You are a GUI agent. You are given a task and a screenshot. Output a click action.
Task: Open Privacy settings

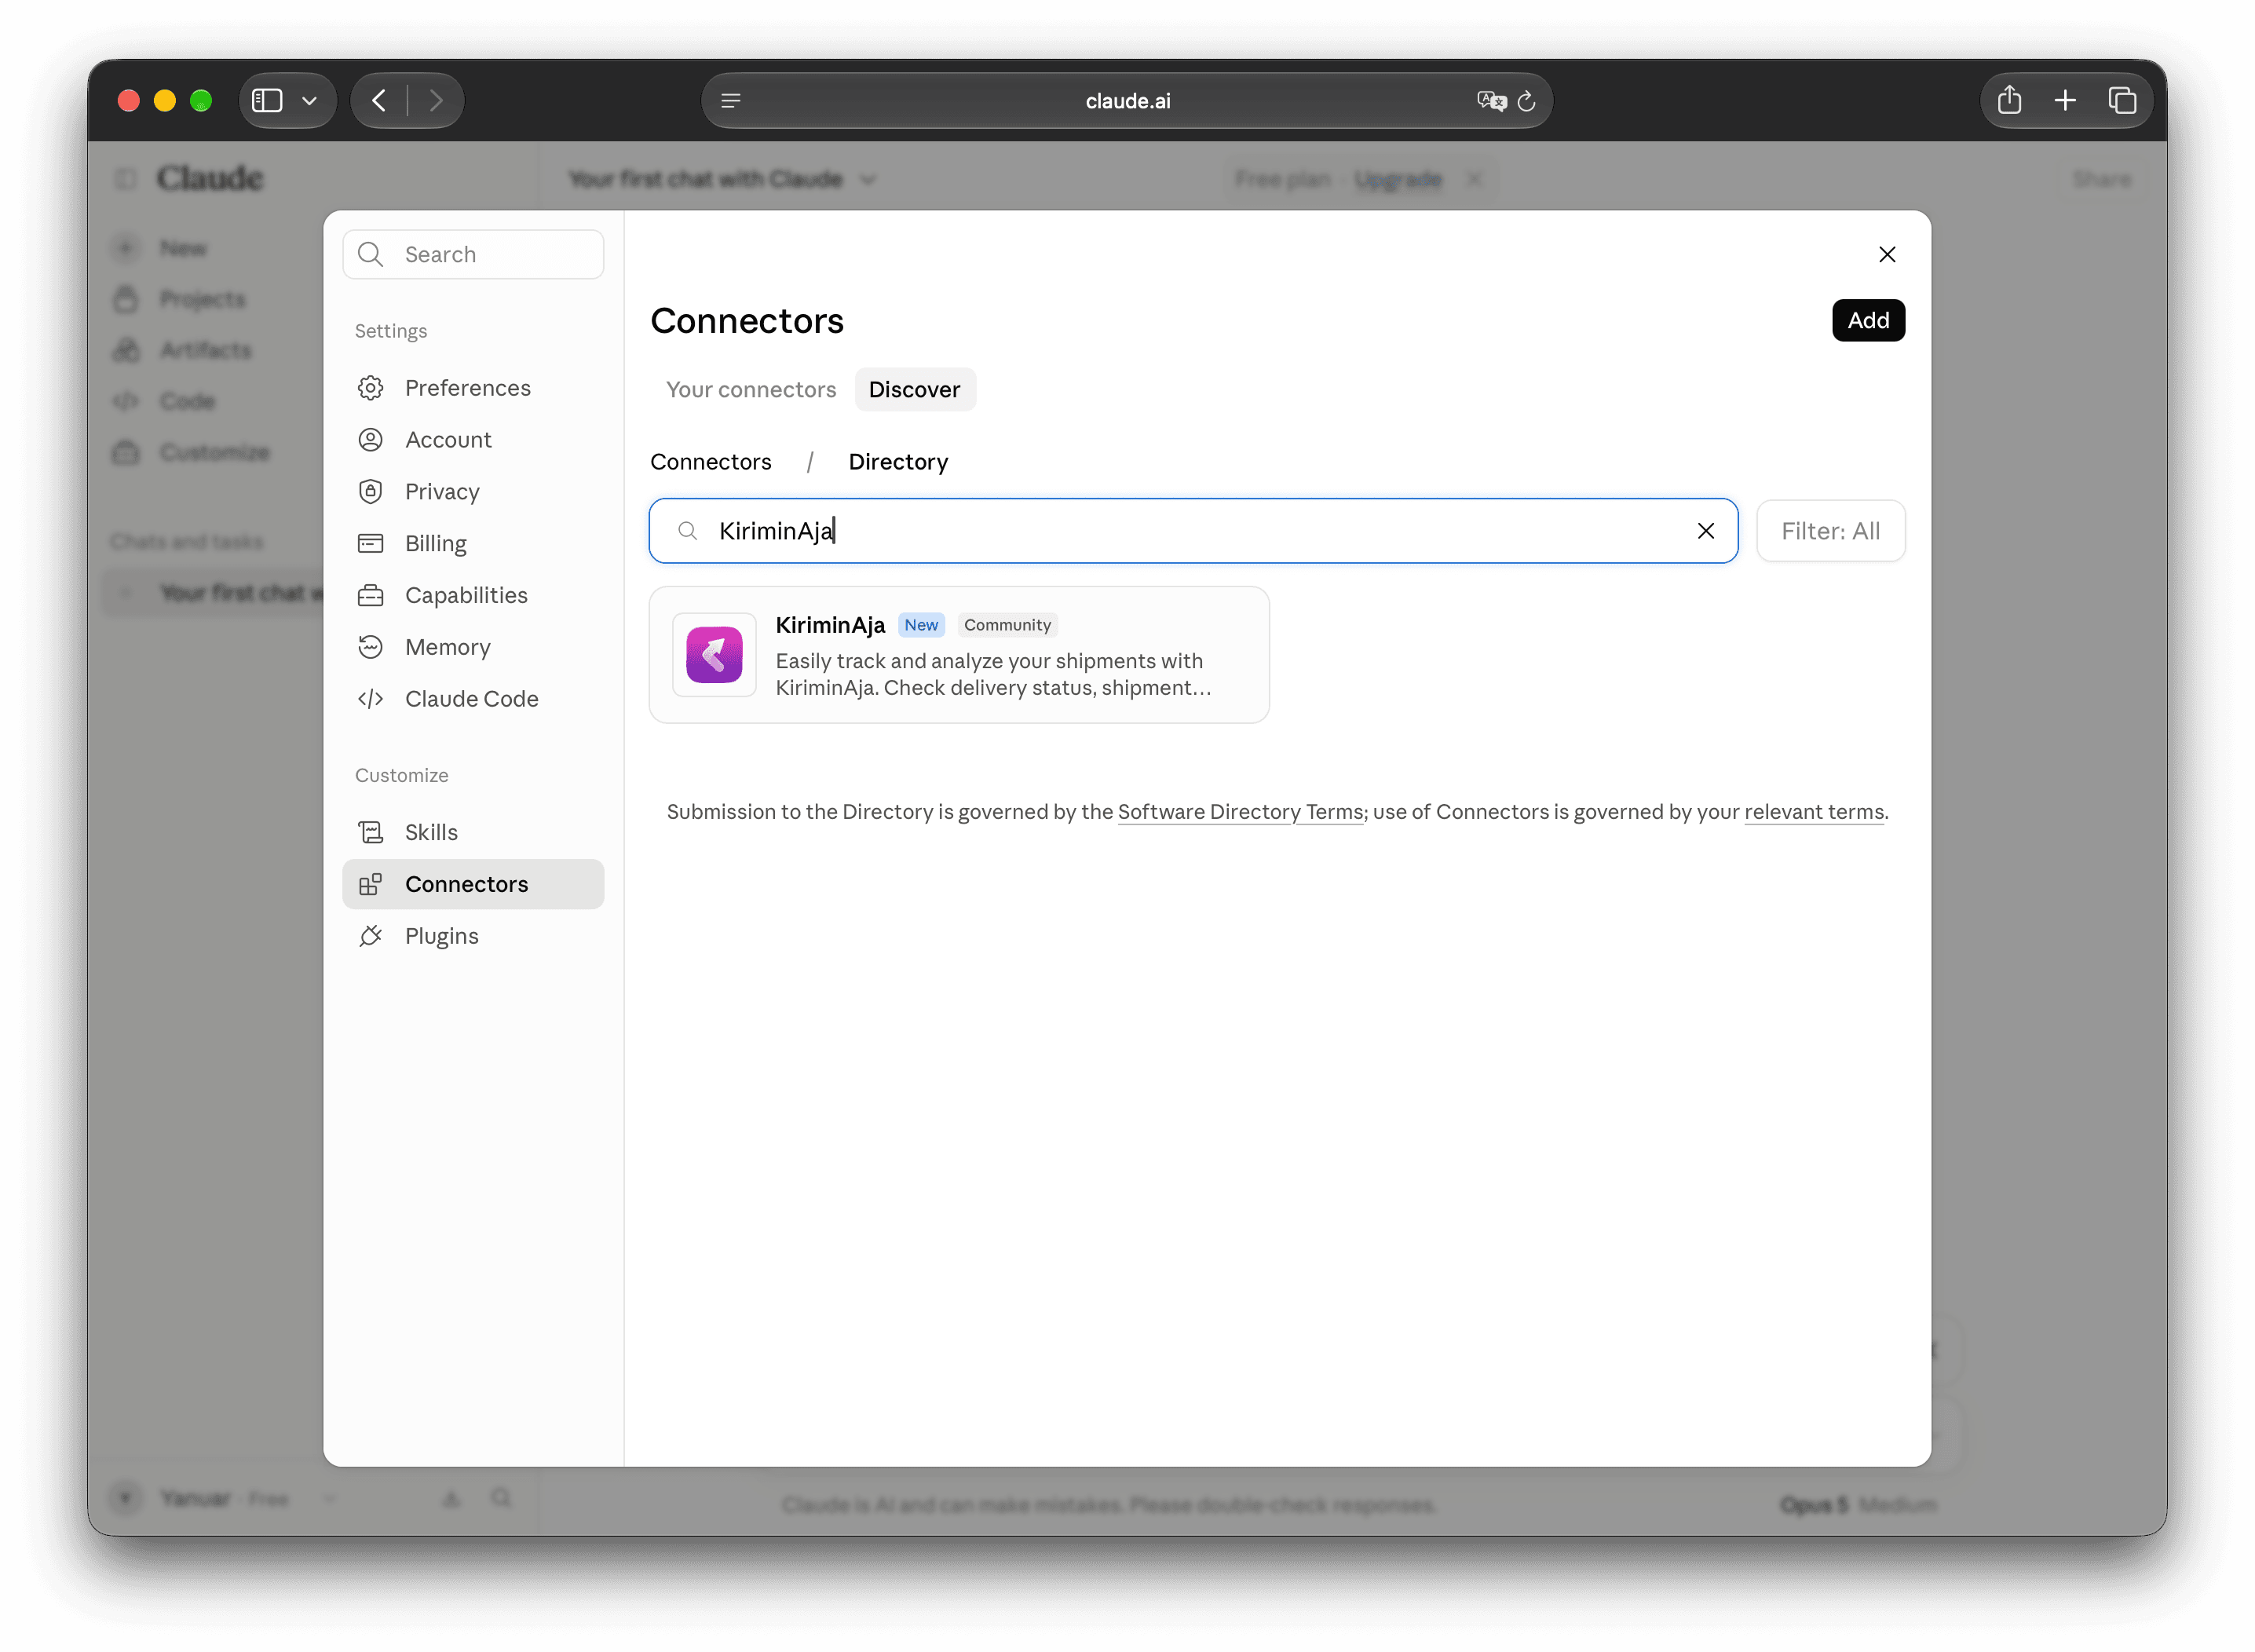473,492
